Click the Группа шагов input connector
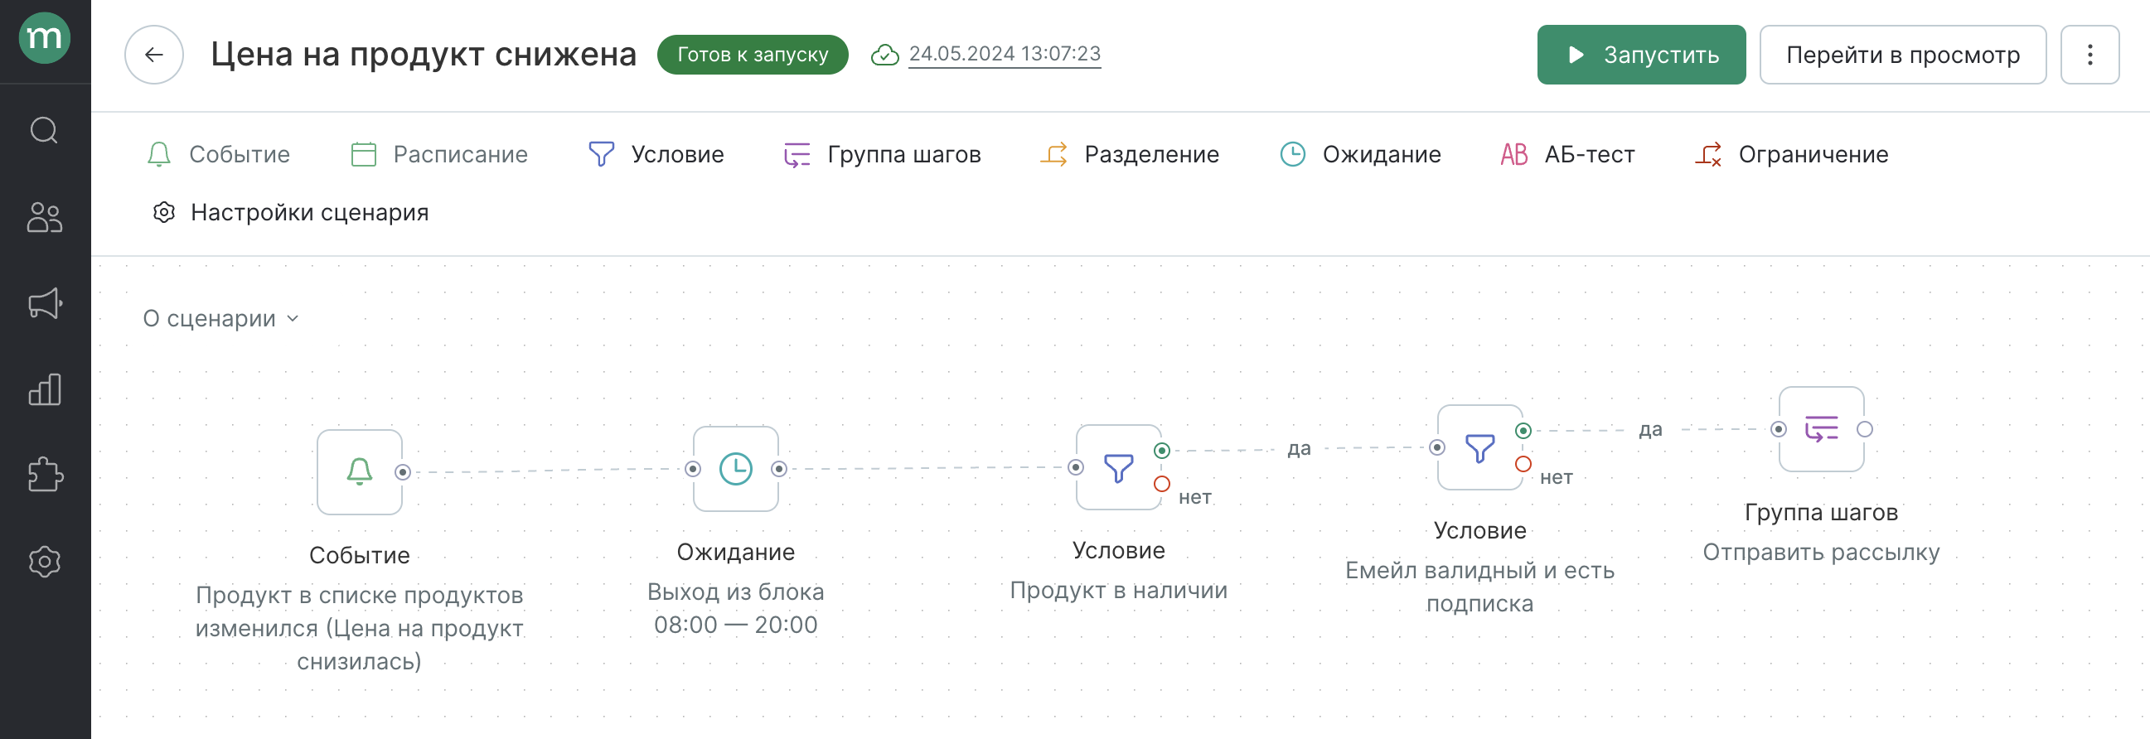 pos(1779,428)
